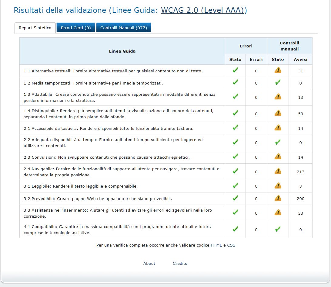Viewport: 331px width, 287px height.
Task: Follow the CSS validation link
Action: (231, 245)
